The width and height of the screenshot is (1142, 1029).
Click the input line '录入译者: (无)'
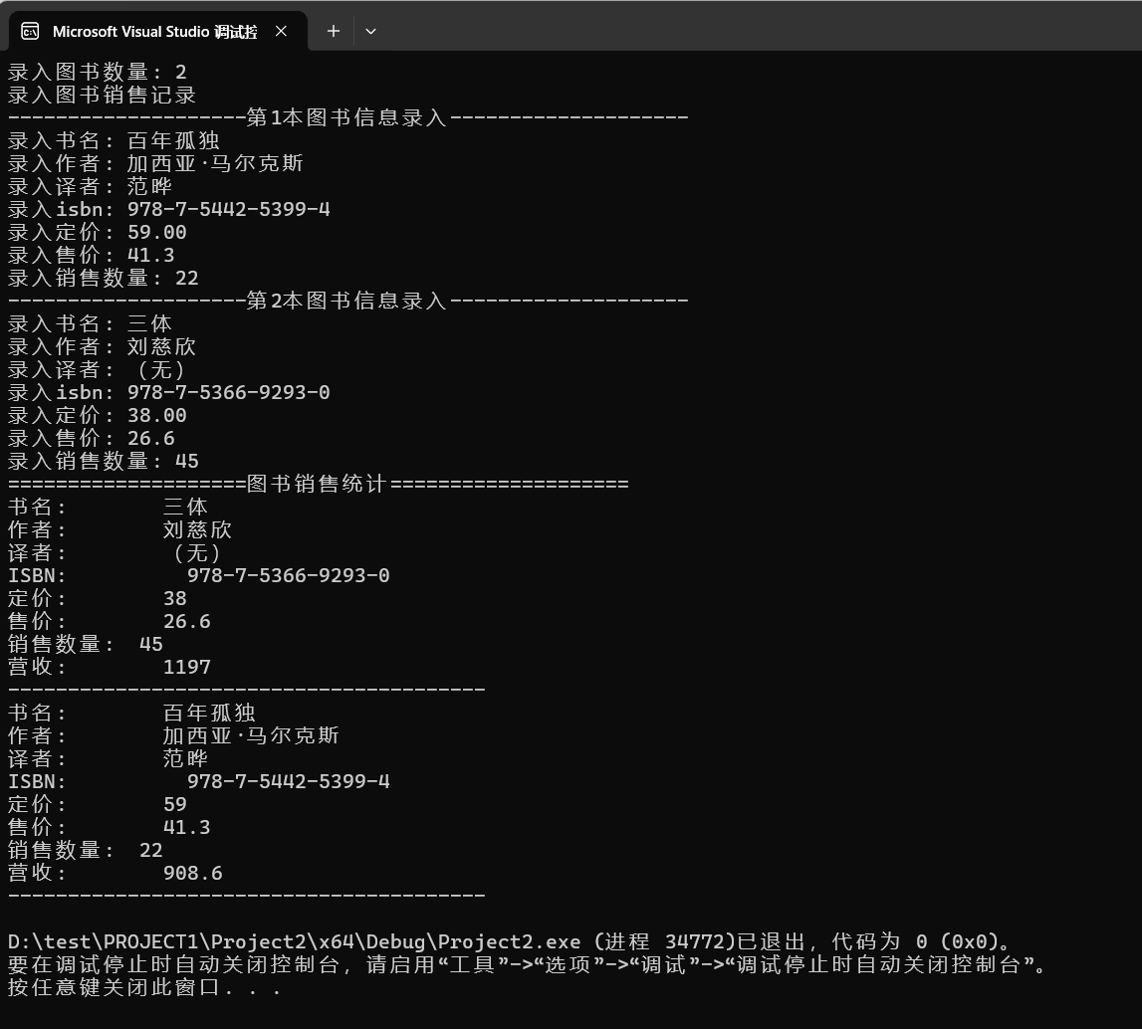point(97,369)
